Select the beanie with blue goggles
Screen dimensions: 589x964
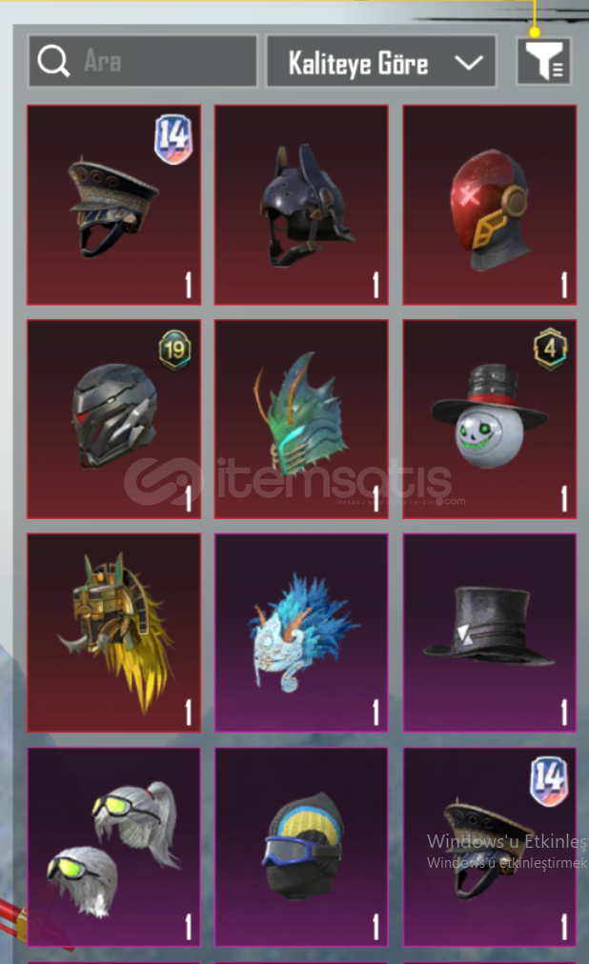pos(301,847)
